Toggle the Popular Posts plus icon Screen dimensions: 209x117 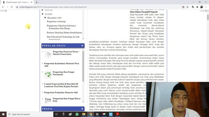[82, 45]
